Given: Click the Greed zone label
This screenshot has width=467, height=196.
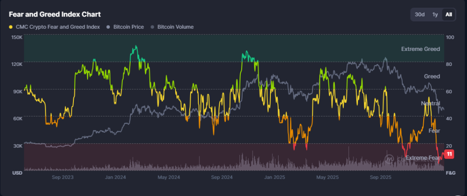Looking at the screenshot, I should click(432, 76).
